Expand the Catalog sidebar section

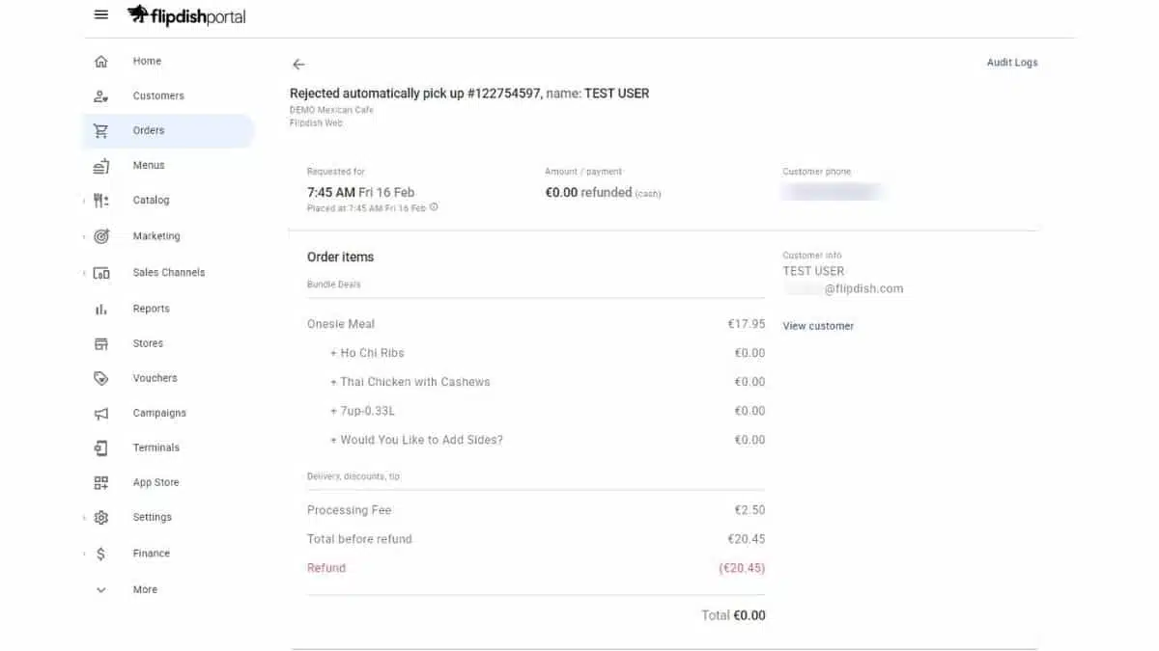point(84,201)
